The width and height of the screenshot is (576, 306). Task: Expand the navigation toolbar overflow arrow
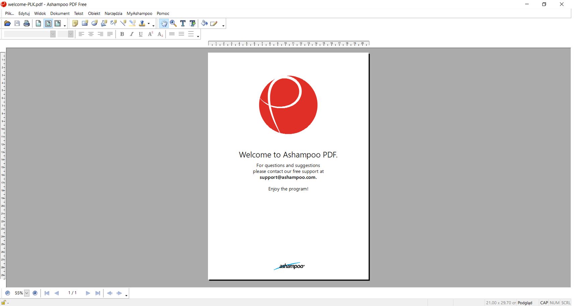[x=126, y=295]
